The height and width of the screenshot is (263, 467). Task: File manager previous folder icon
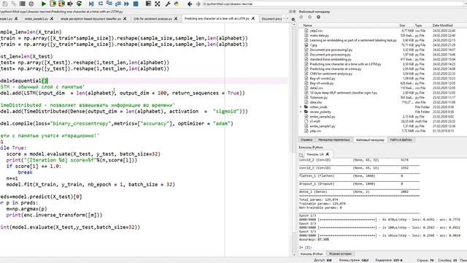click(x=301, y=17)
